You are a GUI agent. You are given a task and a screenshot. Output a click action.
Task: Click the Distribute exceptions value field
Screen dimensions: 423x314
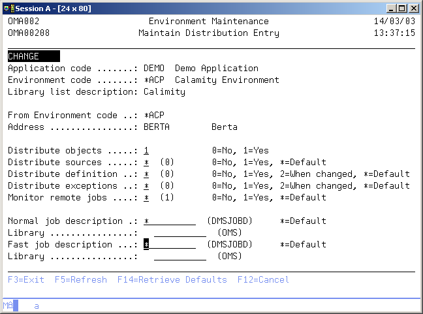147,185
